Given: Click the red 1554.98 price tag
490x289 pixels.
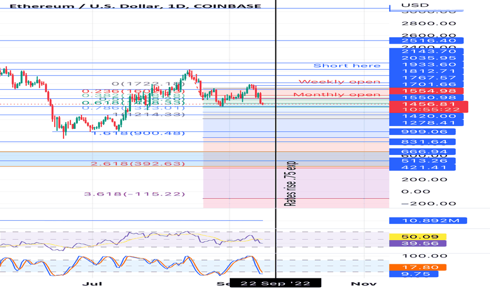Looking at the screenshot, I should (426, 91).
